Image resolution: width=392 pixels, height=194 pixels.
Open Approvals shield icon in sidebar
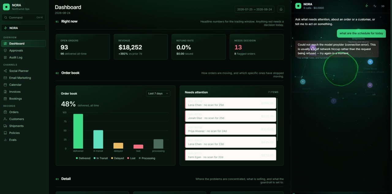[6, 50]
